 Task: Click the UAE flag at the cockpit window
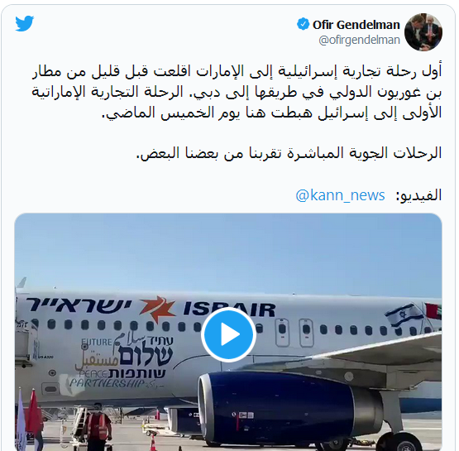tap(433, 311)
